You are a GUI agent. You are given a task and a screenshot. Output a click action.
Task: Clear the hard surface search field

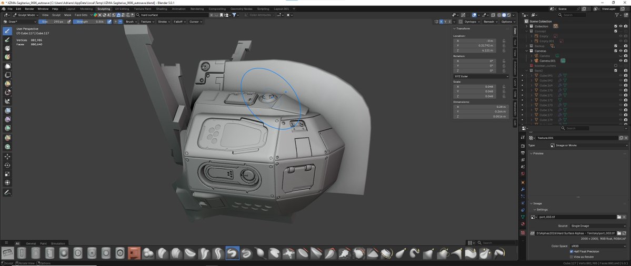212,15
